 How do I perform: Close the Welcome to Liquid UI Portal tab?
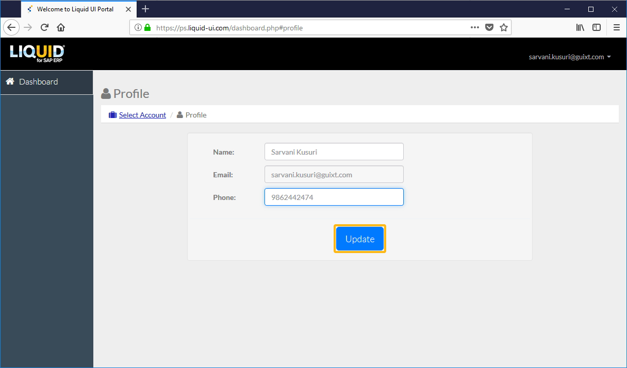128,9
